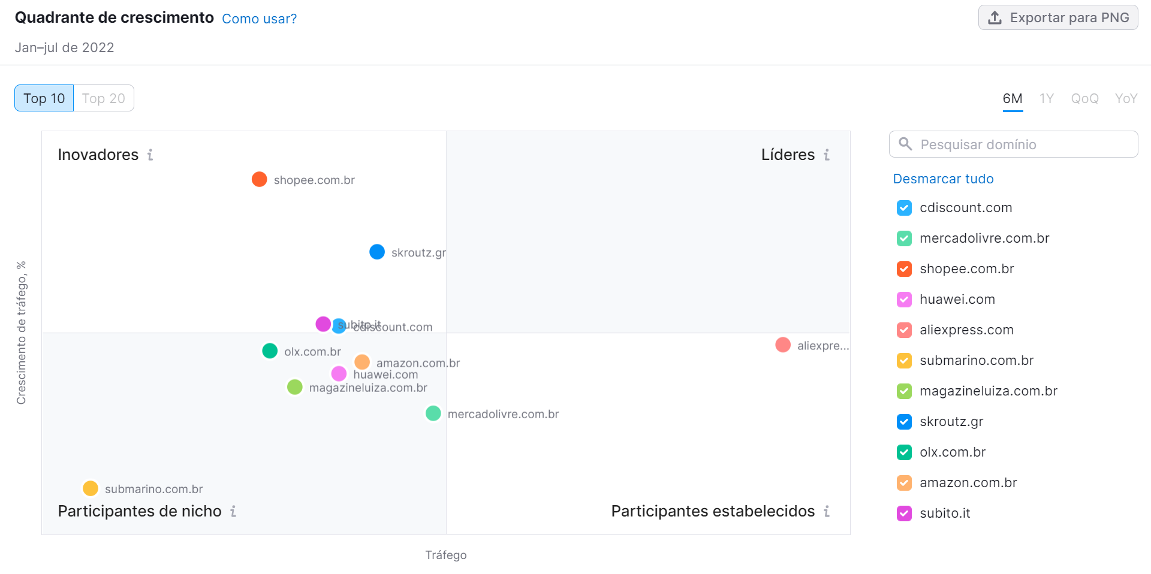
Task: Click the submarino.com.br chart label
Action: pos(154,489)
